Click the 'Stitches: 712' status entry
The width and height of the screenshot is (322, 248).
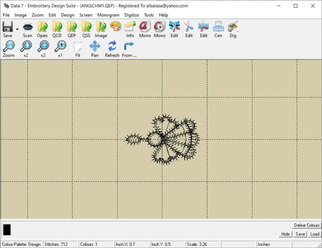[56, 244]
